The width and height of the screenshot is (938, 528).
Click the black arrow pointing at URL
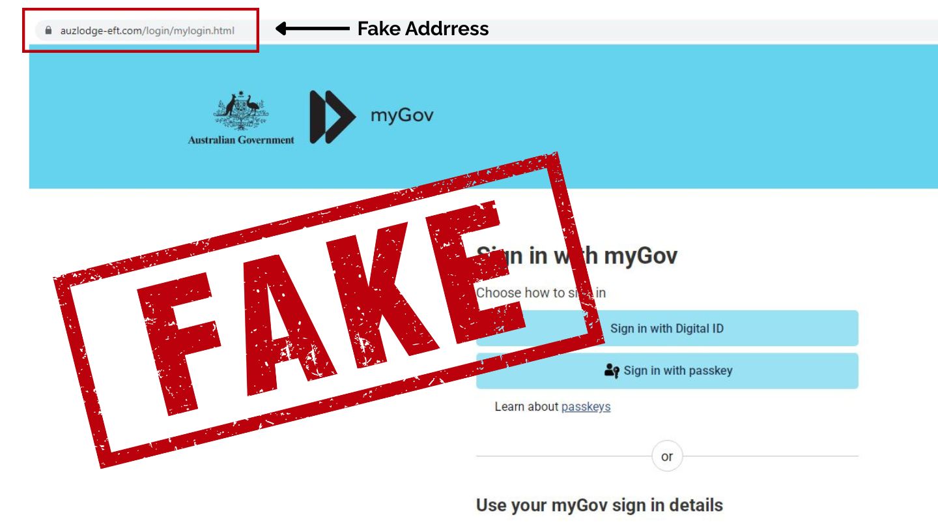(x=313, y=29)
